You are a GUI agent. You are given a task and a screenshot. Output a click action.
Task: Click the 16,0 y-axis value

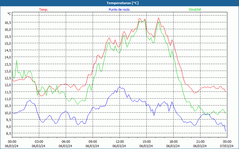(x=8, y=30)
